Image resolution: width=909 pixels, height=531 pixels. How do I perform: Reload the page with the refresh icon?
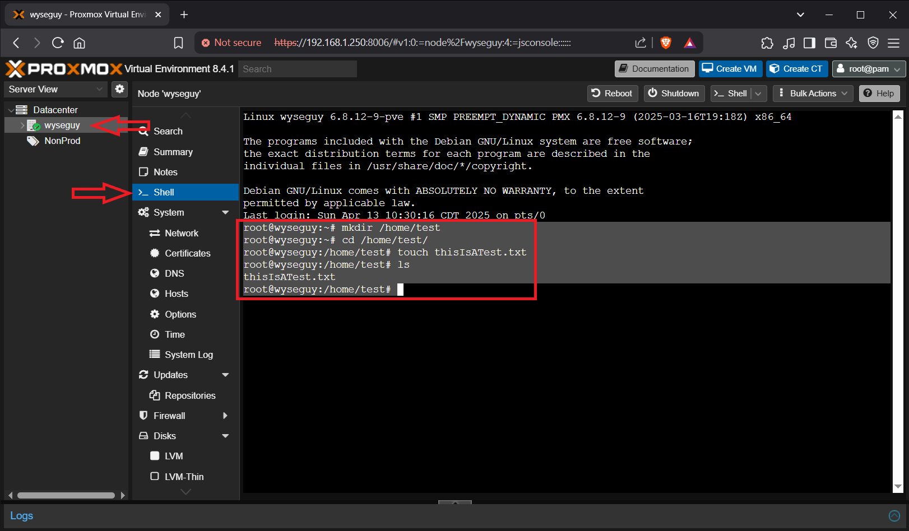tap(58, 43)
